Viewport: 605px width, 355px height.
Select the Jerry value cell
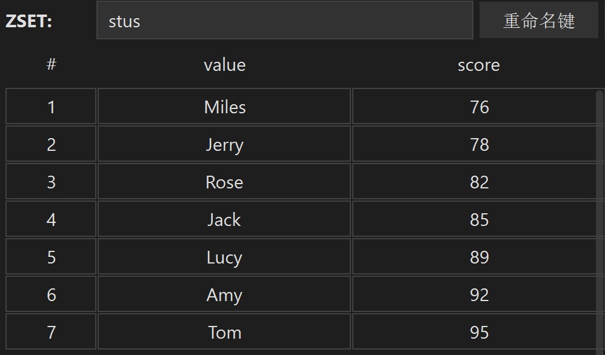coord(224,144)
